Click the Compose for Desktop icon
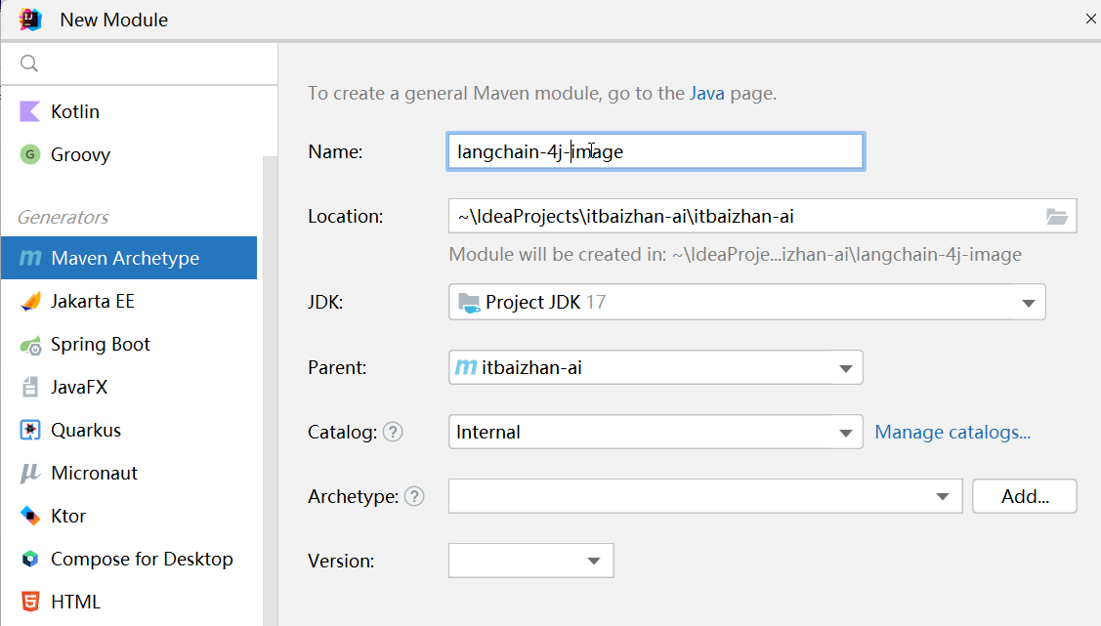This screenshot has height=626, width=1101. 29,559
